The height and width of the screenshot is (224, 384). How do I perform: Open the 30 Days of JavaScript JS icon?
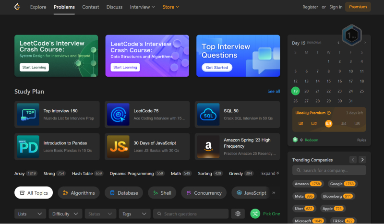pyautogui.click(x=118, y=146)
